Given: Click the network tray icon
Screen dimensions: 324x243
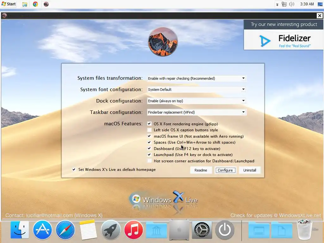Looking at the screenshot, I should click(284, 4).
